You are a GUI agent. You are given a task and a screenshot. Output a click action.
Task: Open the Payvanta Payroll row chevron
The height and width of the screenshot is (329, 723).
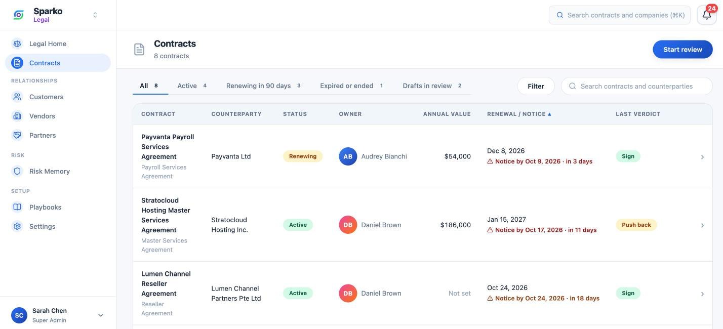pyautogui.click(x=702, y=157)
